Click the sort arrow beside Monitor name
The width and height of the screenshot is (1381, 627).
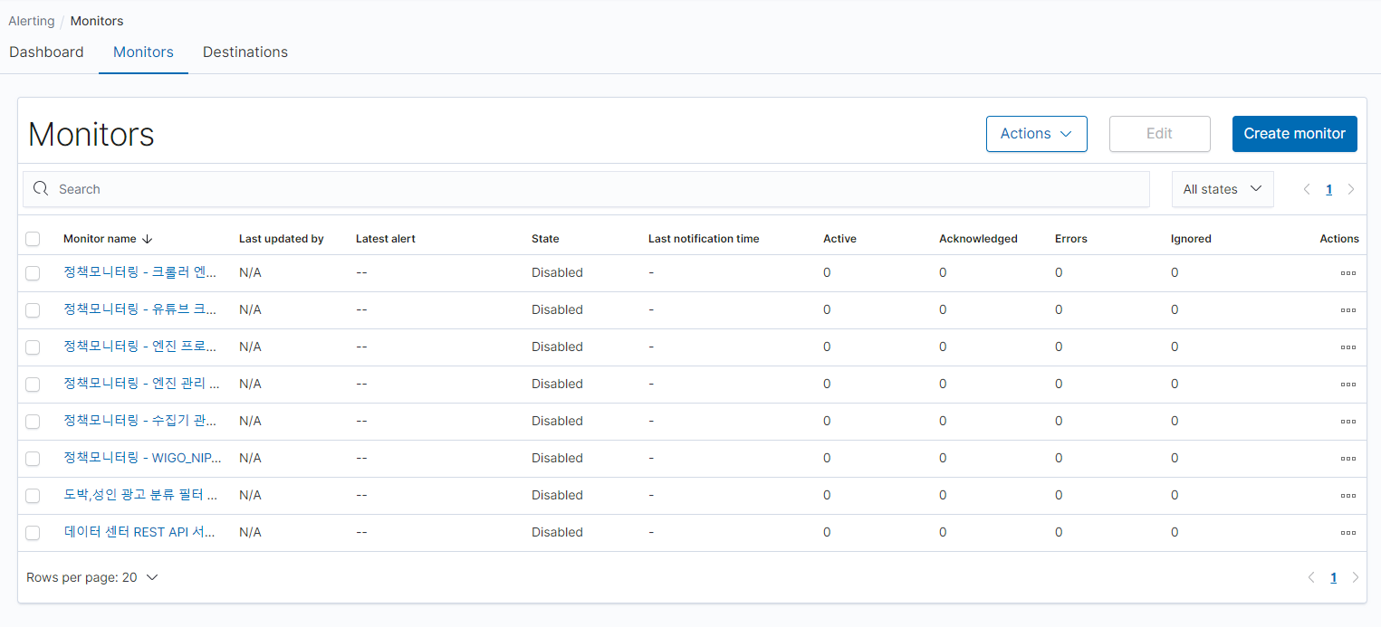pos(148,239)
